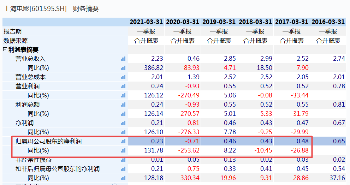The width and height of the screenshot is (350, 185).
Task: Click the 扣非后归属母公司股东的净利润 row label
Action: click(57, 169)
